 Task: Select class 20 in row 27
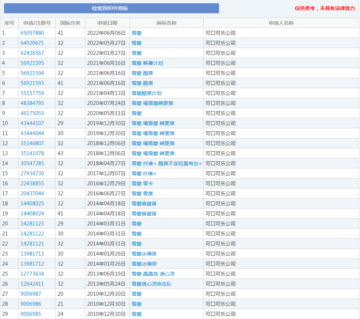(60, 294)
